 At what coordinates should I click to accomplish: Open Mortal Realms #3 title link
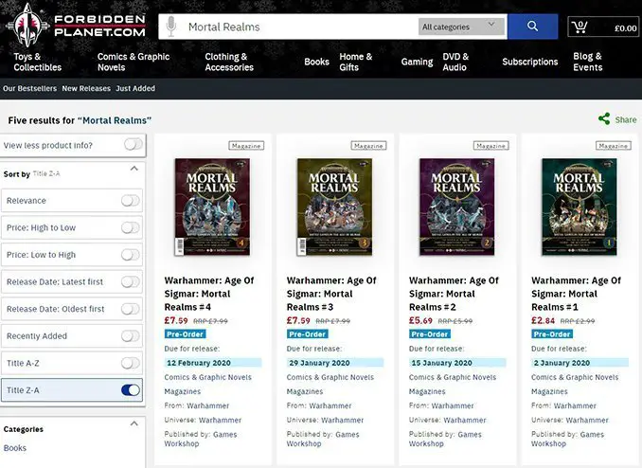coord(331,294)
